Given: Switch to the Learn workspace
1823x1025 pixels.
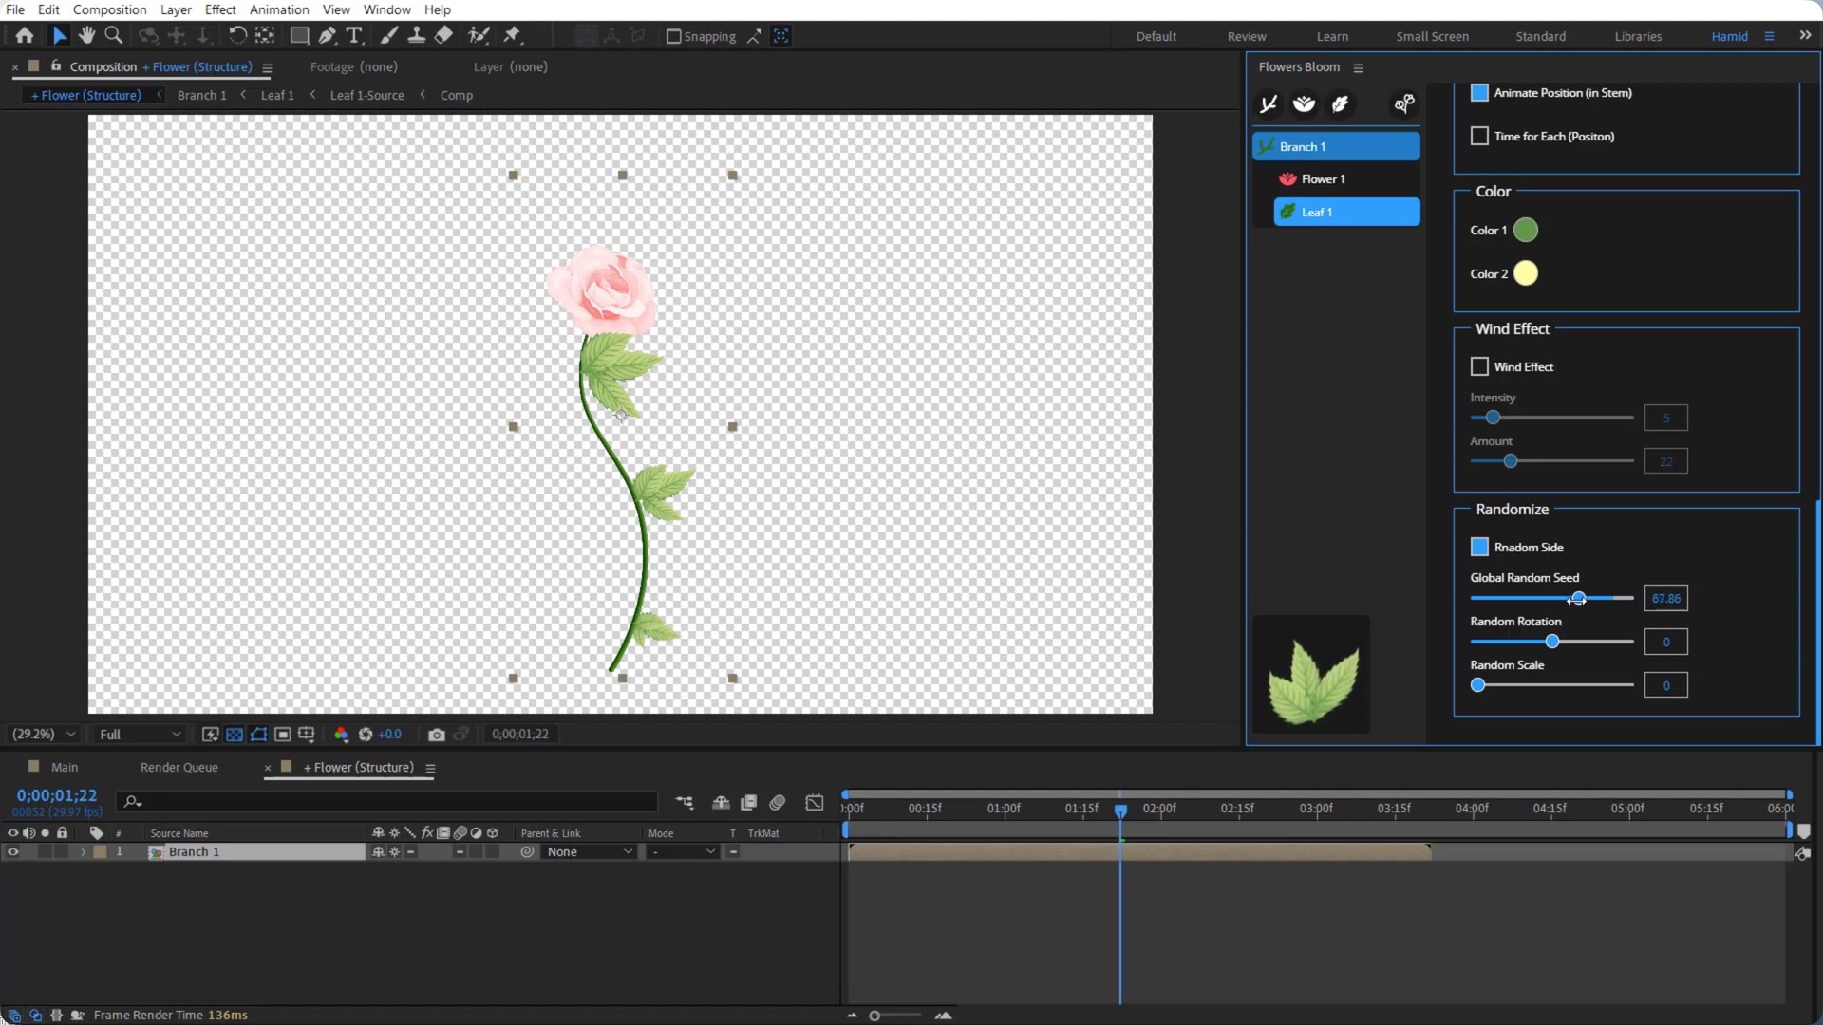Looking at the screenshot, I should tap(1331, 36).
